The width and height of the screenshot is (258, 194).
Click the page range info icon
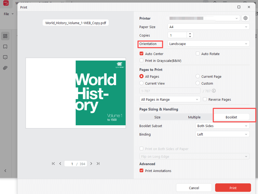tap(214, 91)
